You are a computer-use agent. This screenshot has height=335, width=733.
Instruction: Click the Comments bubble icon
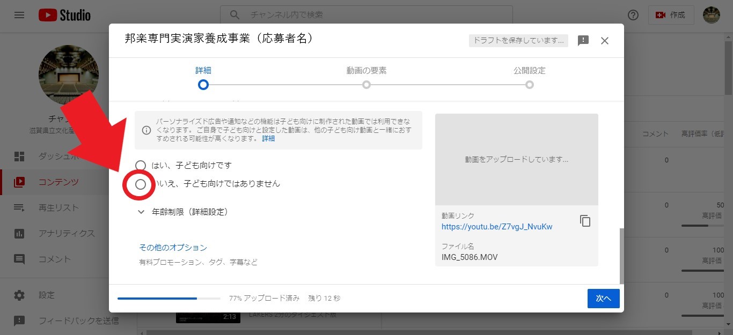(19, 259)
